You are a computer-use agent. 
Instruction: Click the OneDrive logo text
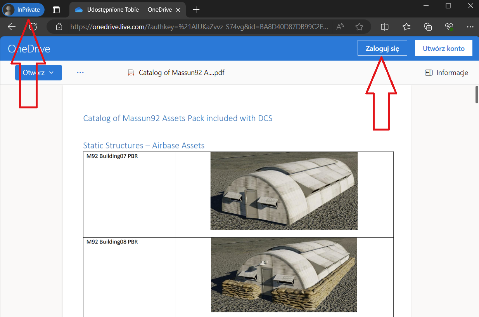point(29,49)
